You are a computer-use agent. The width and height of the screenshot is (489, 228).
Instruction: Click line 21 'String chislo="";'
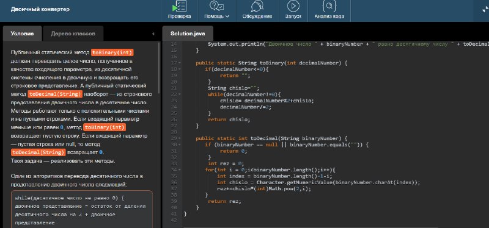[x=234, y=88]
